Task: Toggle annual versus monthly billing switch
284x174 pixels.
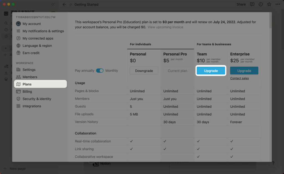Action: [x=100, y=71]
